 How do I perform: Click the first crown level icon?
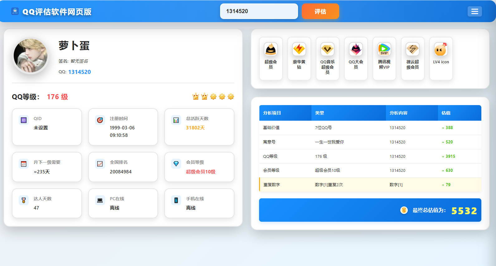click(196, 97)
